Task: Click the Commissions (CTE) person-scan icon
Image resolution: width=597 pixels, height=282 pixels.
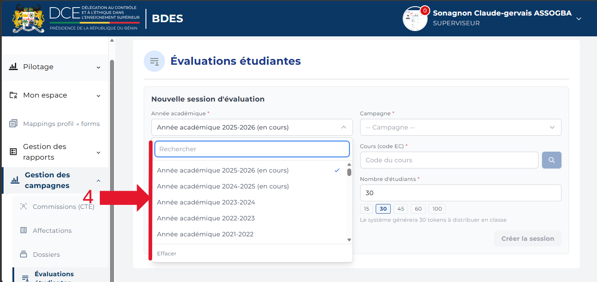Action: [x=24, y=207]
